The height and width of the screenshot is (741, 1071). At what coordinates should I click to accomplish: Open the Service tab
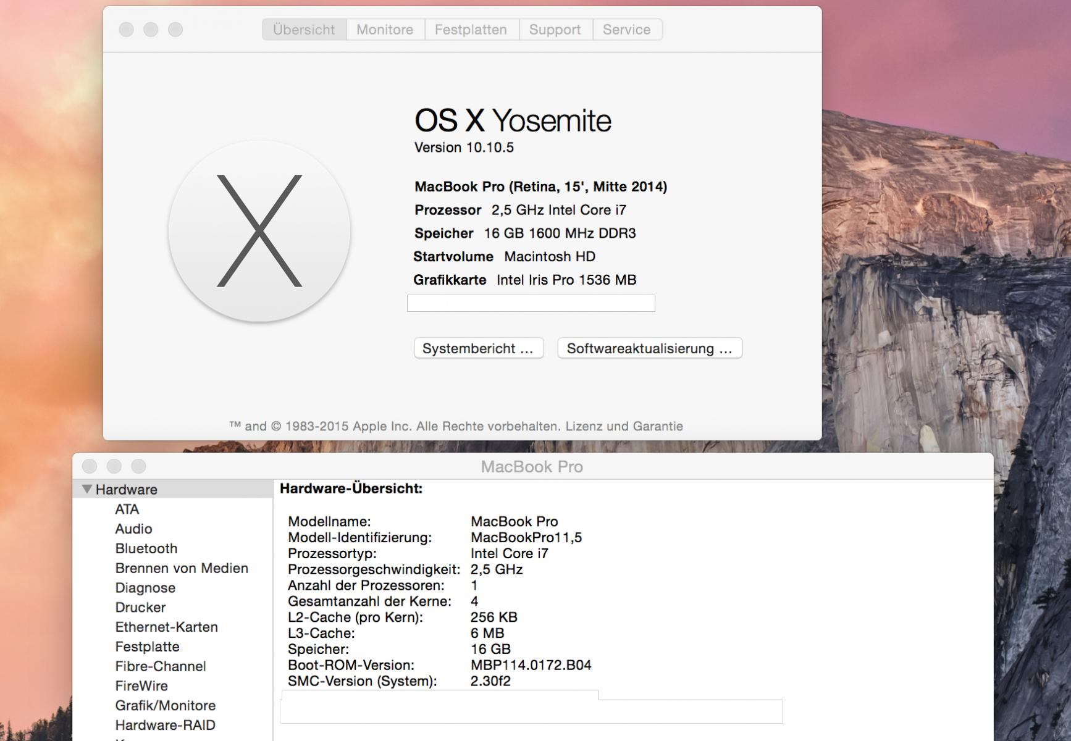(627, 30)
